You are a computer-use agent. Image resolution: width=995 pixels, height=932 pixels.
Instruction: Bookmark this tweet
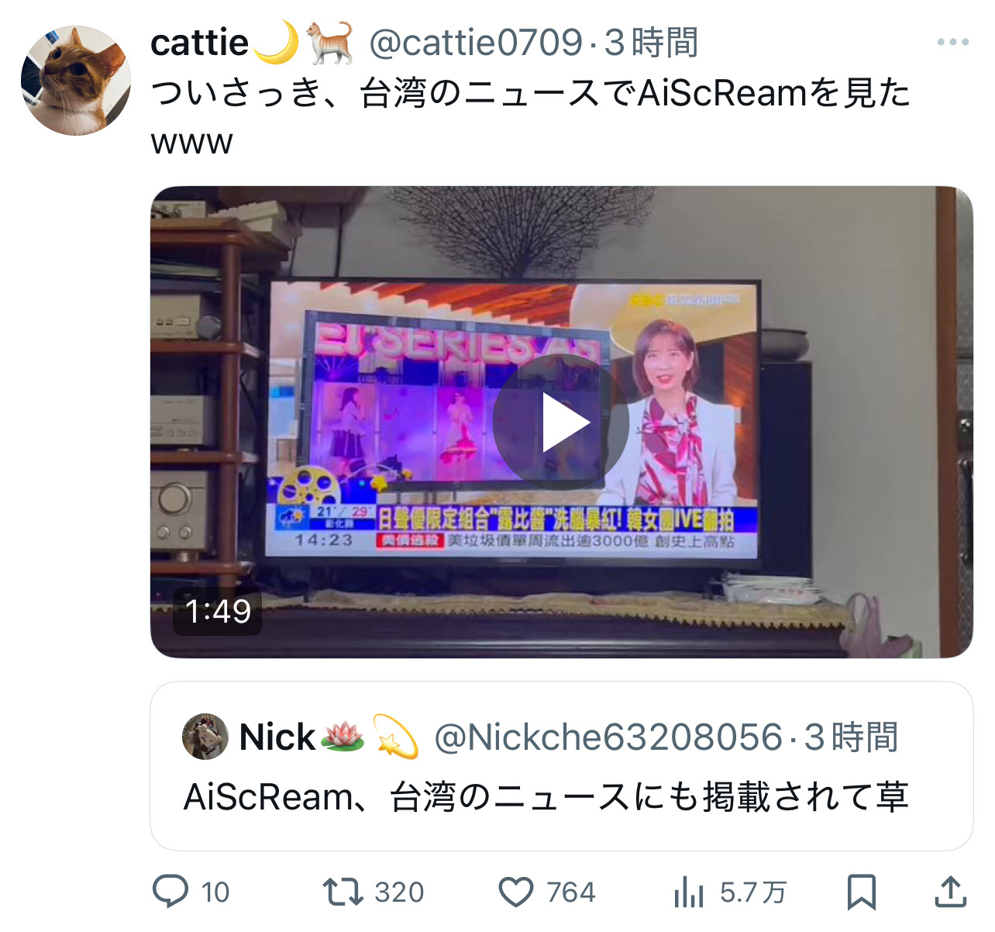(861, 892)
